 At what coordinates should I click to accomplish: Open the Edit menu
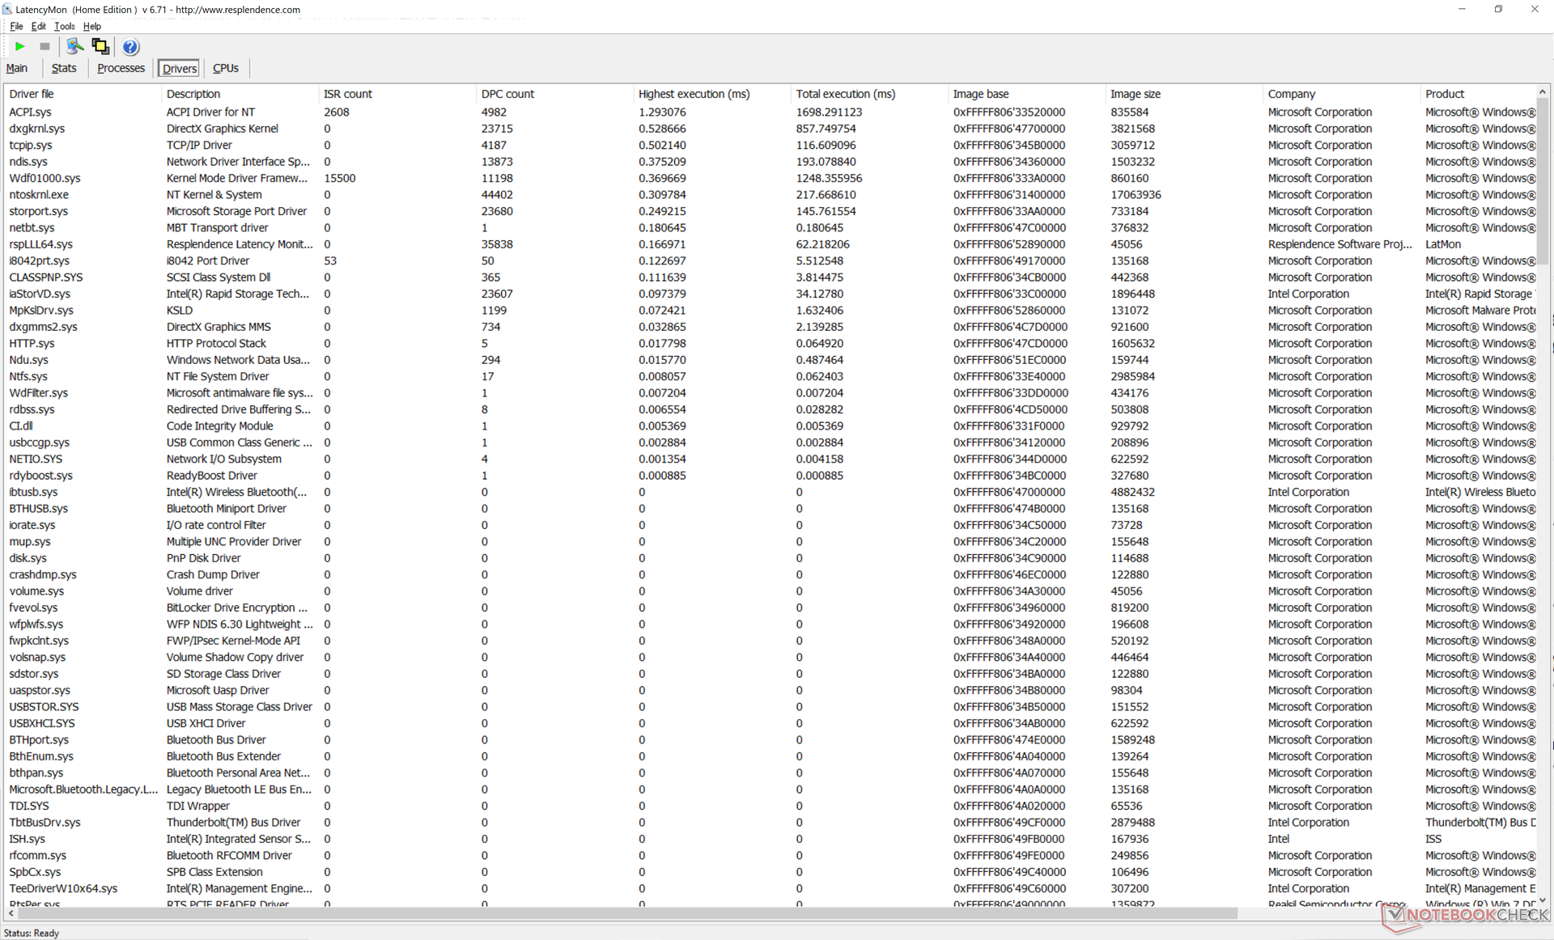(38, 26)
